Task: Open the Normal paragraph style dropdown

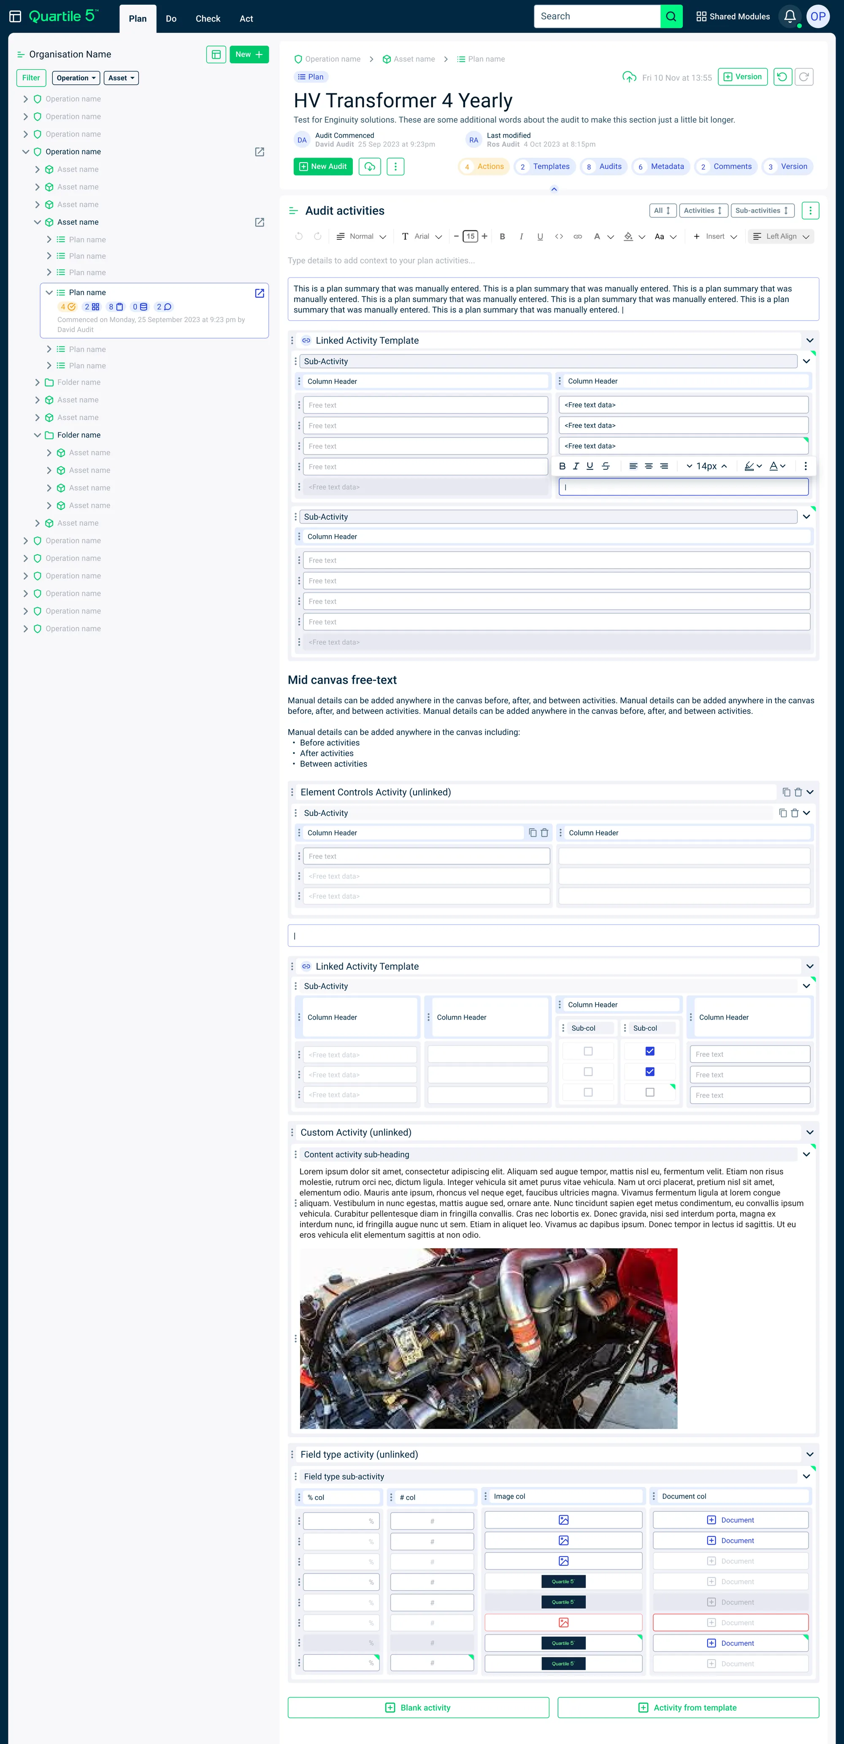Action: [362, 236]
